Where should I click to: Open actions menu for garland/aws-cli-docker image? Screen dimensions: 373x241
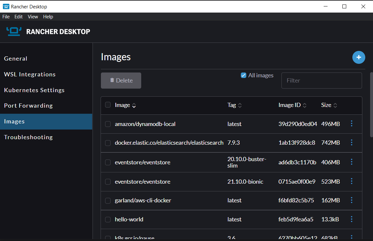(x=351, y=200)
